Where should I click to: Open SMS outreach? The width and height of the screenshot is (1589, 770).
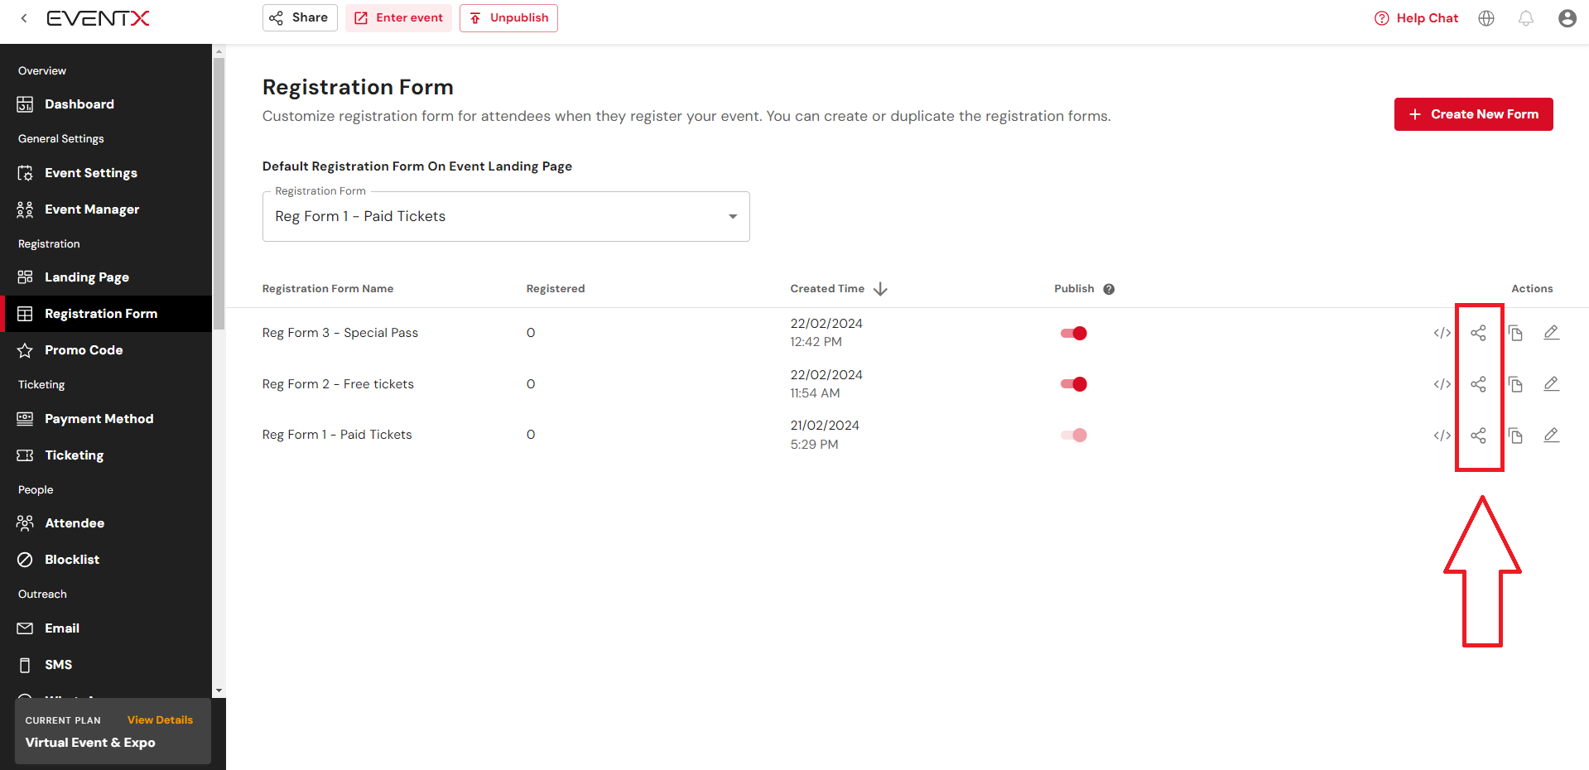pos(106,665)
